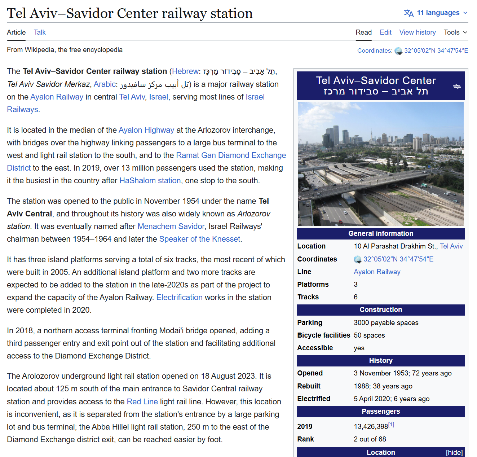Viewport: 477px width, 457px height.
Task: Click the Construction infobox header
Action: tap(381, 310)
